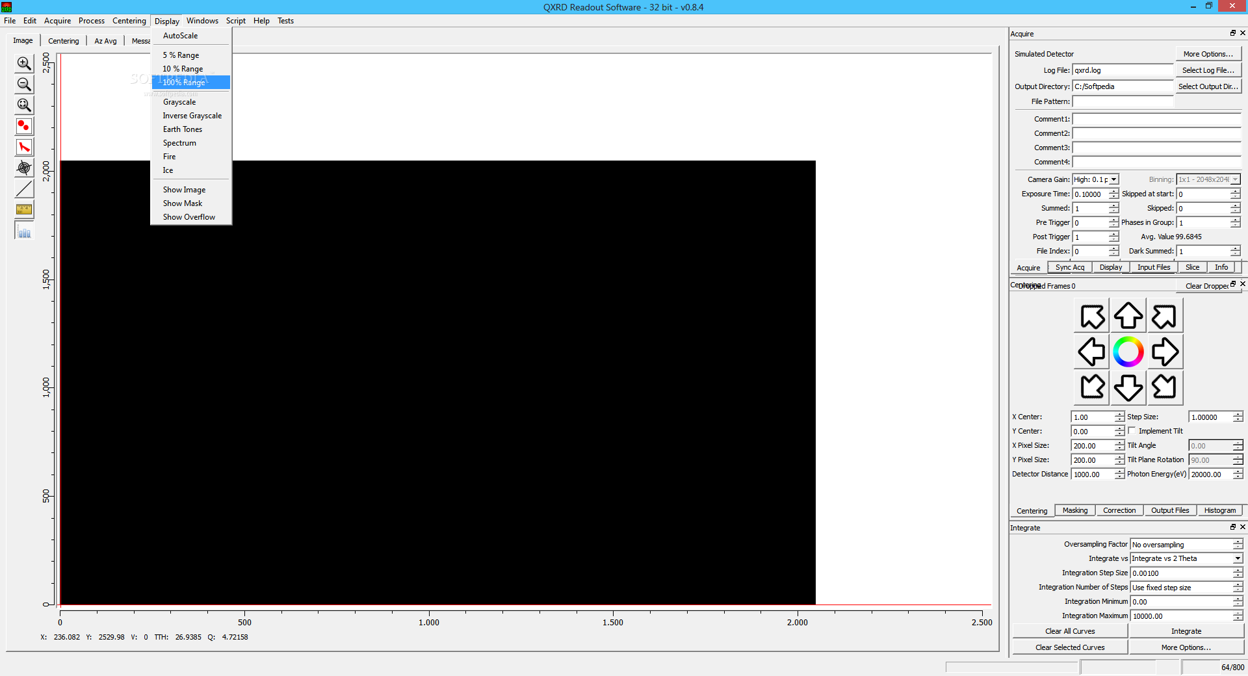The height and width of the screenshot is (676, 1248).
Task: Select the red circles mask tool
Action: tap(24, 125)
